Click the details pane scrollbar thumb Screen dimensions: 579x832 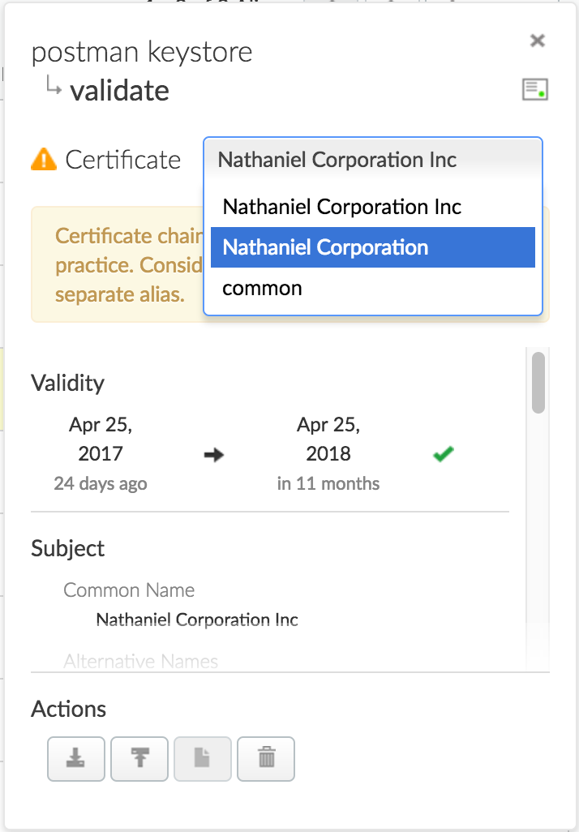tap(538, 383)
